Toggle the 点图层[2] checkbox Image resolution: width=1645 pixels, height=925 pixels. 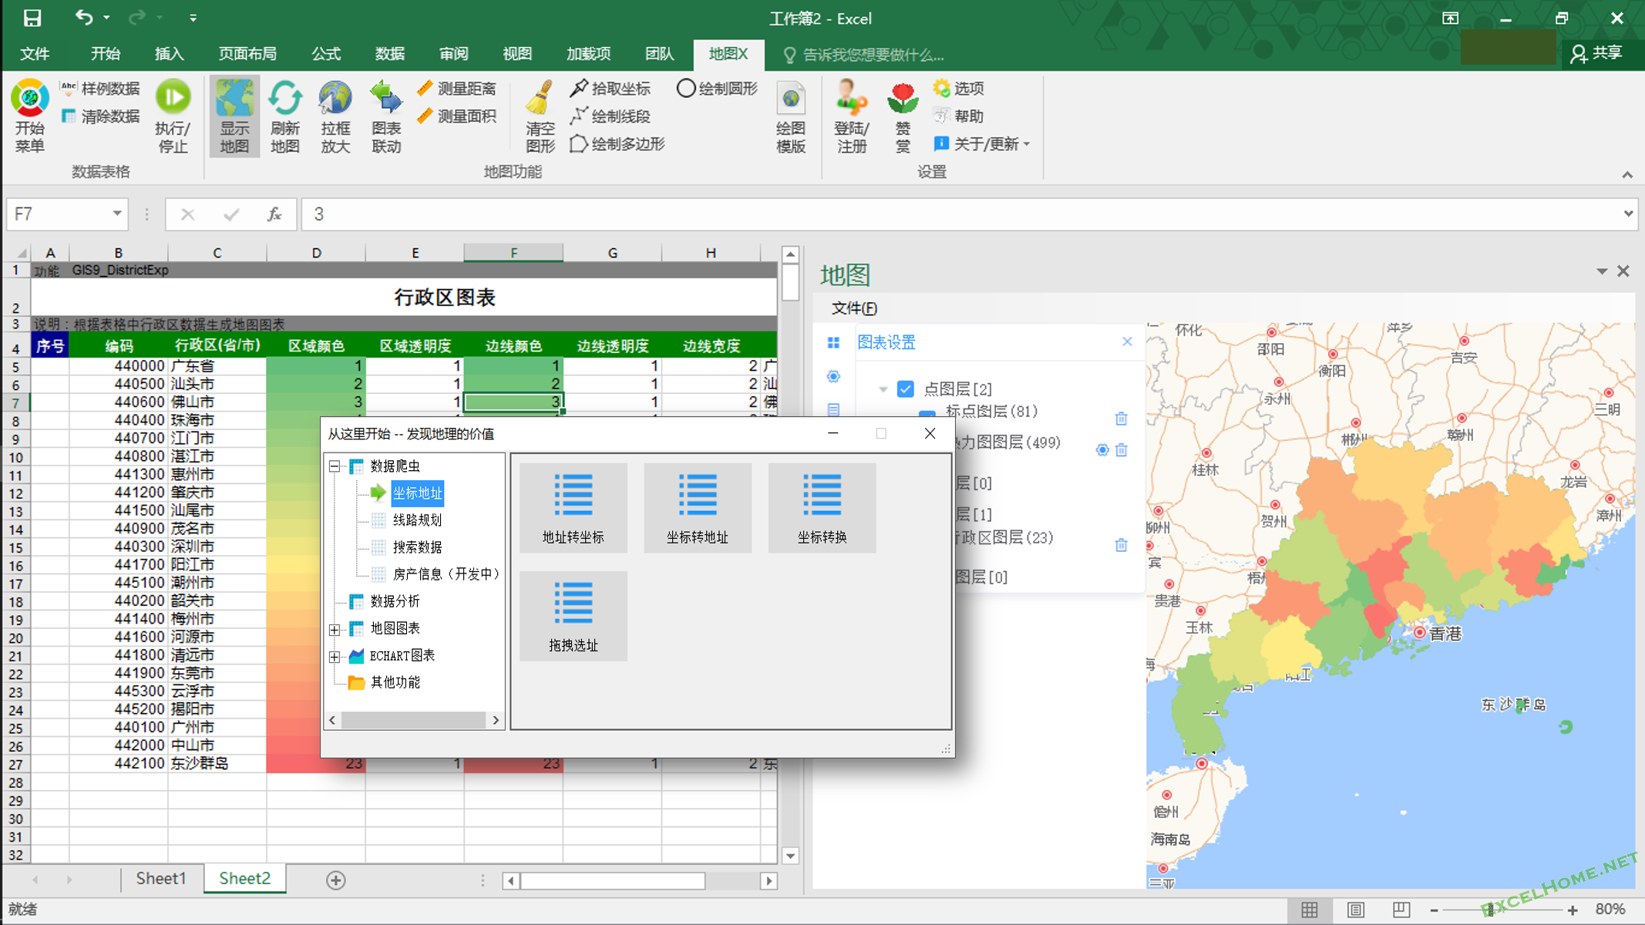click(906, 388)
